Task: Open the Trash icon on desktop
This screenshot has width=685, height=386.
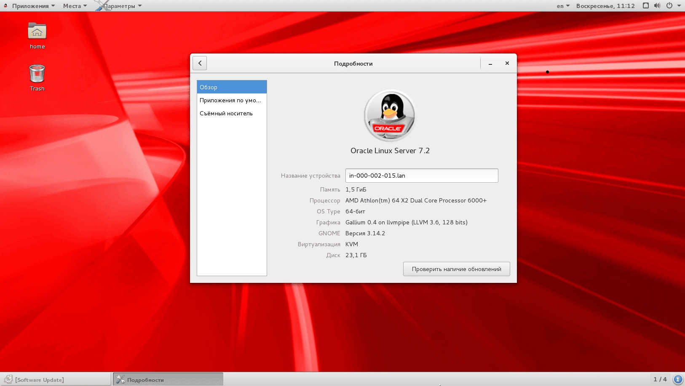Action: (37, 74)
